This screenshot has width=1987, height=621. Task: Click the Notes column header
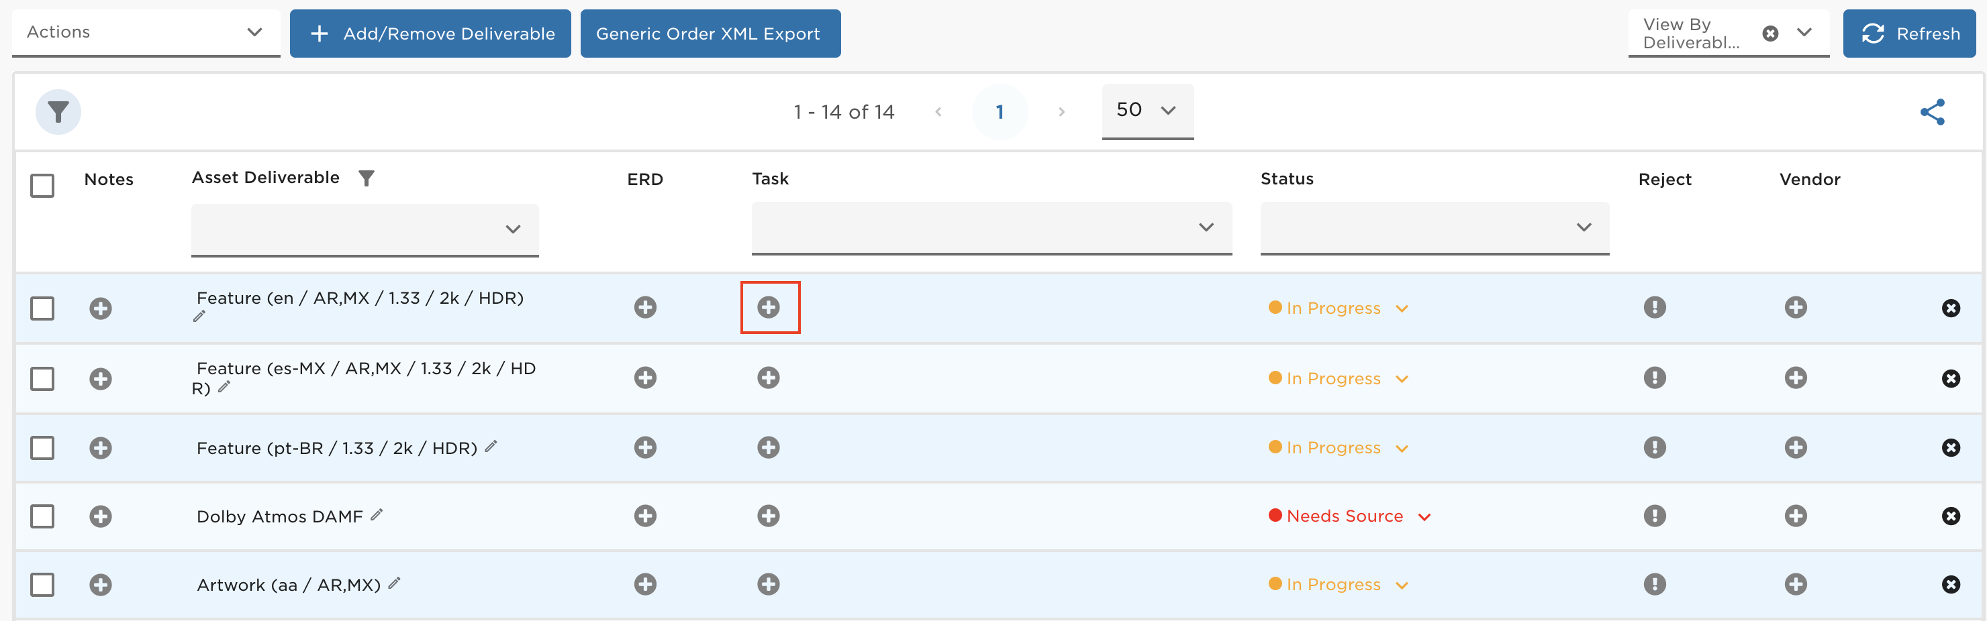coord(109,180)
